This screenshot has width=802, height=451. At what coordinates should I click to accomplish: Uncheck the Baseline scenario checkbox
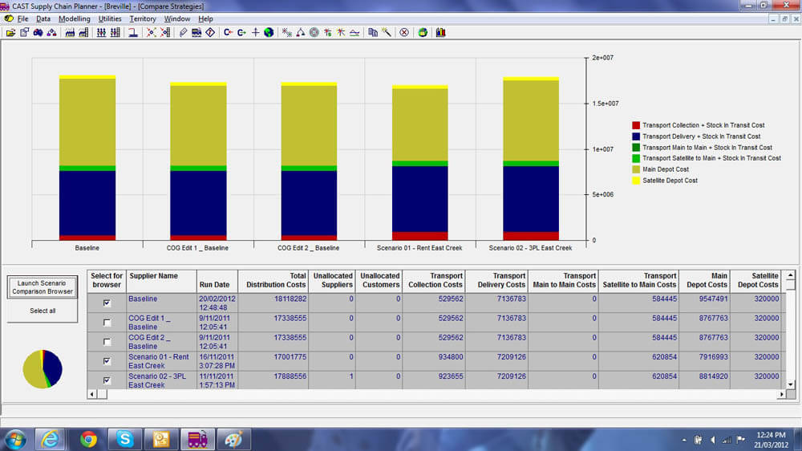[107, 303]
